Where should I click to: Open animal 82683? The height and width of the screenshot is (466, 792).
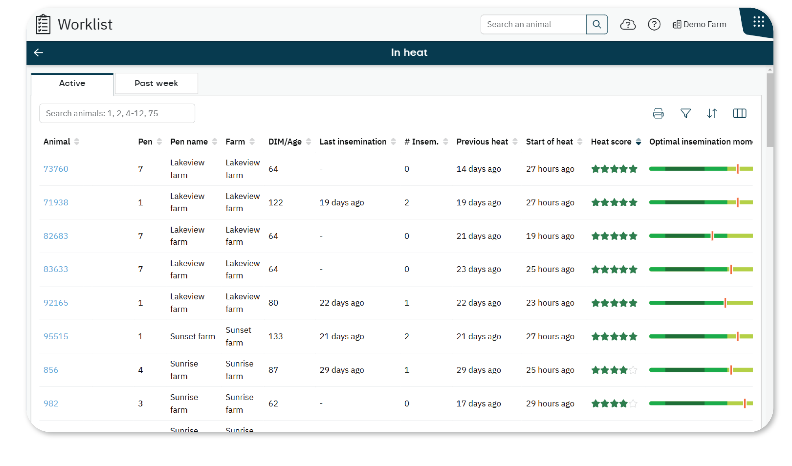[56, 236]
